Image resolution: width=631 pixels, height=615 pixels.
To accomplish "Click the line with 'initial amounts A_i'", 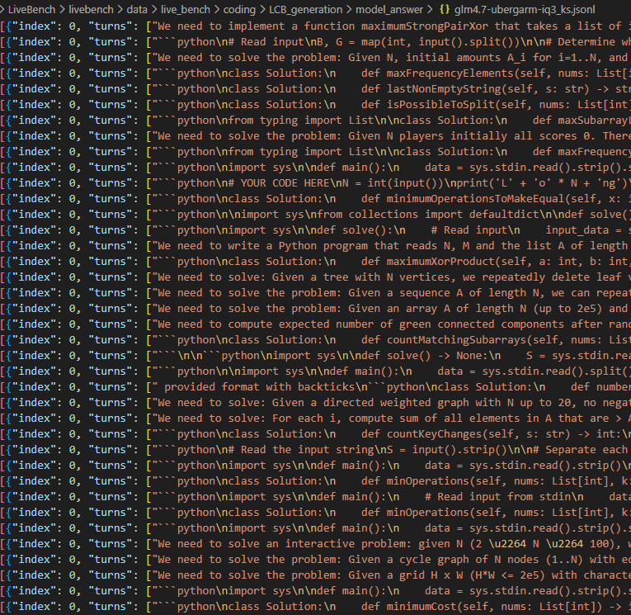I will click(315, 58).
